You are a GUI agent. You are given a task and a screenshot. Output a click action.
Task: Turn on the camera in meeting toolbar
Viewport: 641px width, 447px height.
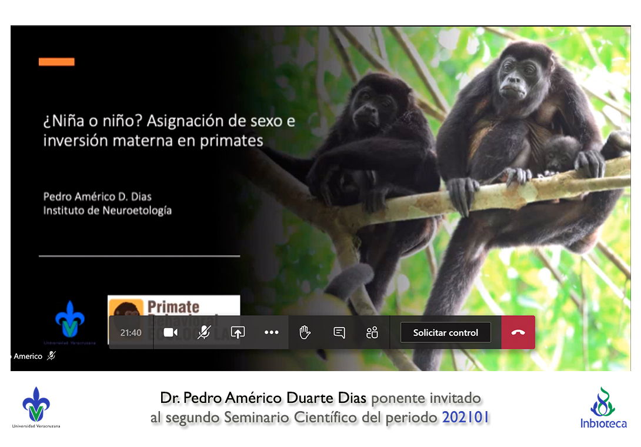171,332
